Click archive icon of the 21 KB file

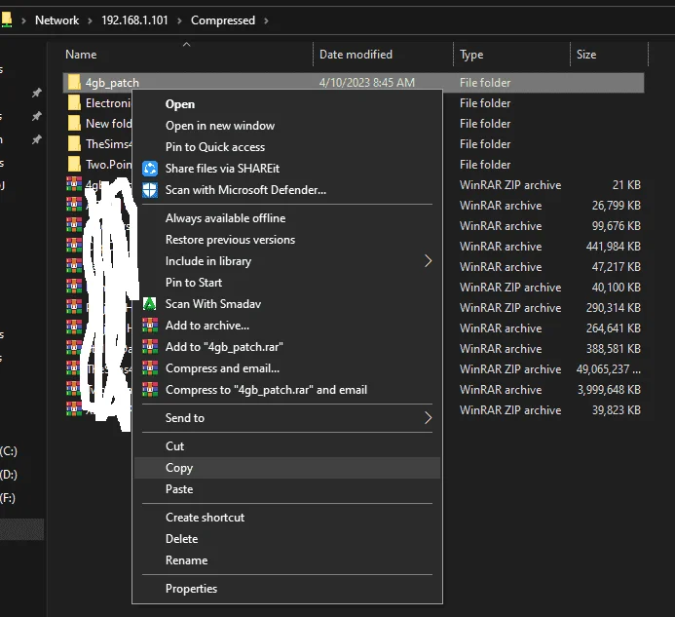point(74,185)
